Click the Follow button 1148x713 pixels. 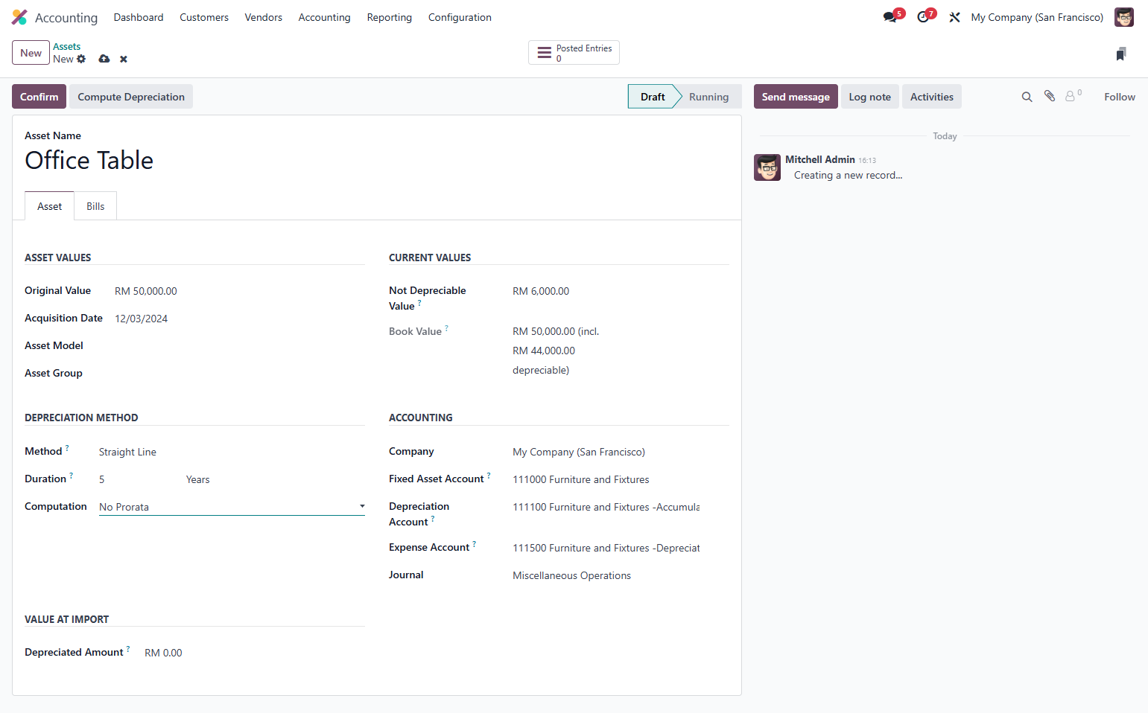click(x=1120, y=97)
